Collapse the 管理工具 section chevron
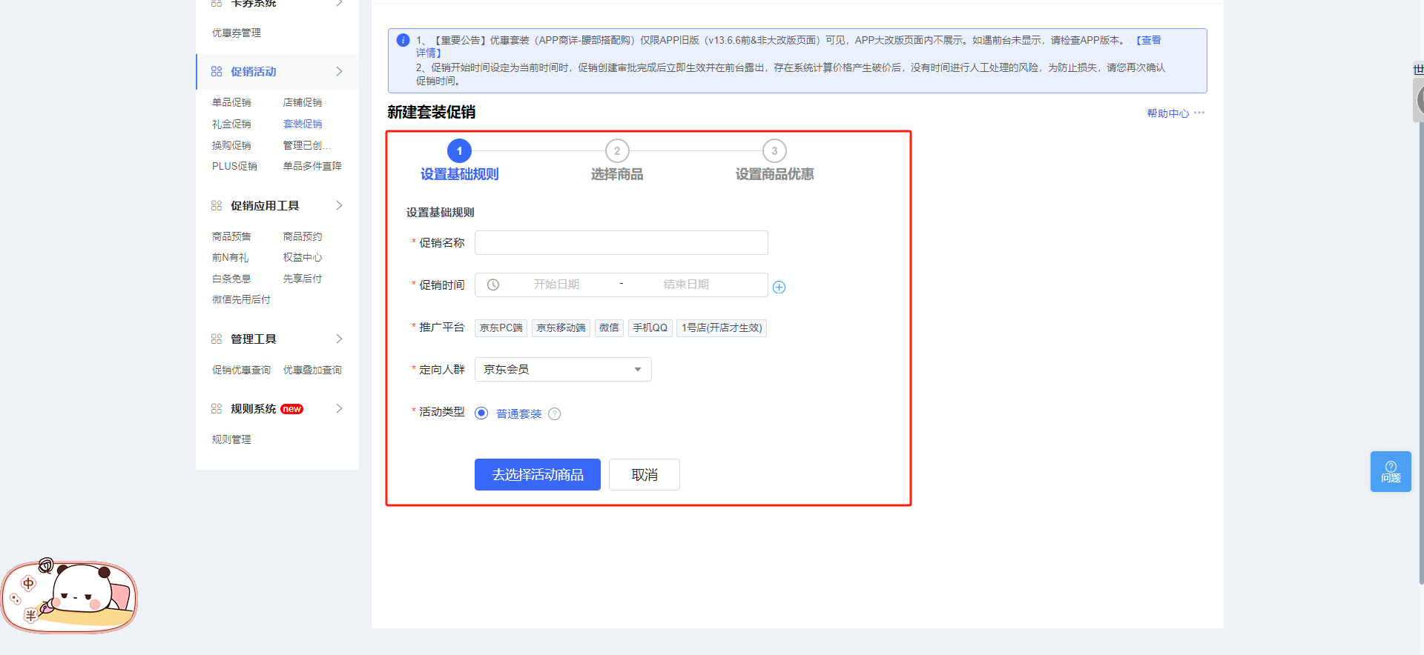 pos(339,339)
